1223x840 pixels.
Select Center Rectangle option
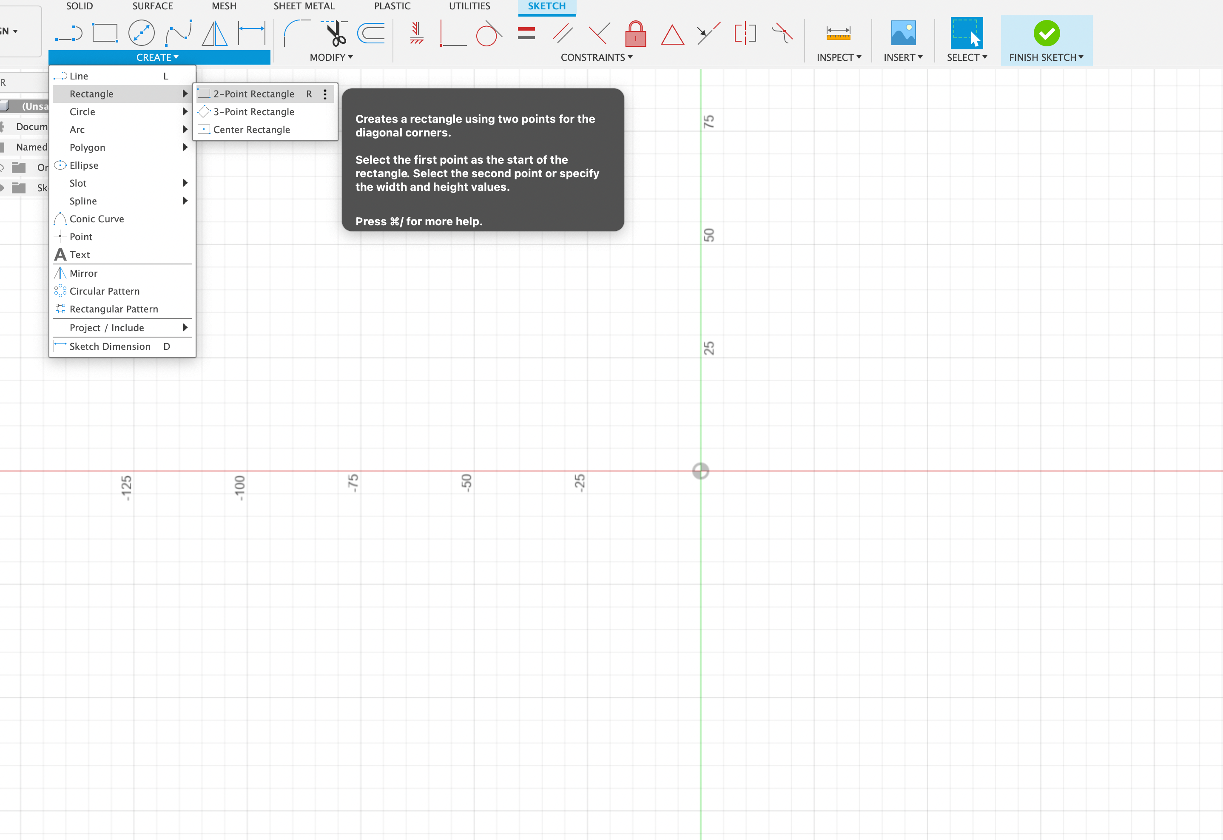click(x=251, y=129)
